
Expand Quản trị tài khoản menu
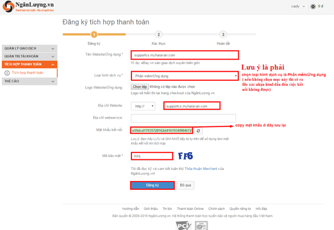click(30, 56)
